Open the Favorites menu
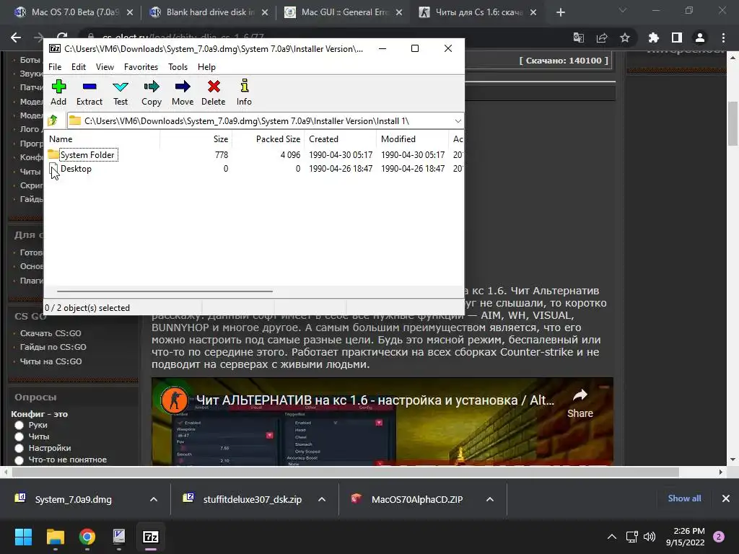The width and height of the screenshot is (739, 554). coord(141,67)
